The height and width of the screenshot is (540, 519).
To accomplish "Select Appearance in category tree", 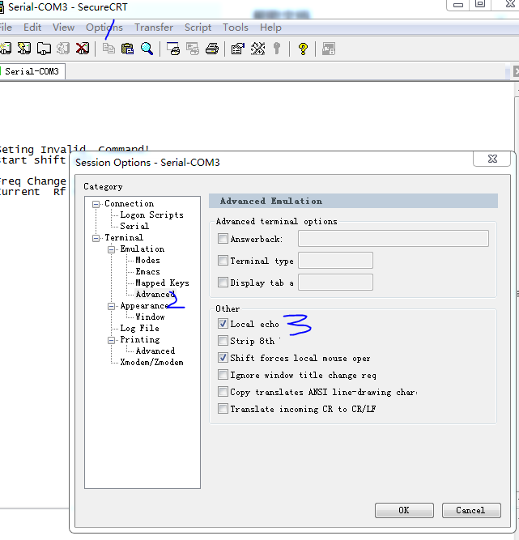I will coord(144,306).
